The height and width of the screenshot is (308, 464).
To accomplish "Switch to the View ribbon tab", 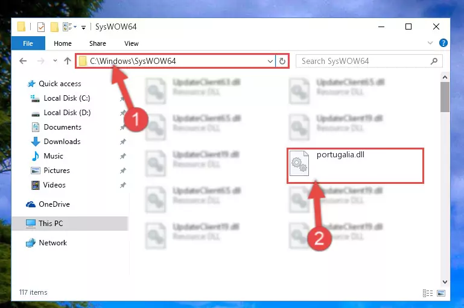I will [x=132, y=43].
